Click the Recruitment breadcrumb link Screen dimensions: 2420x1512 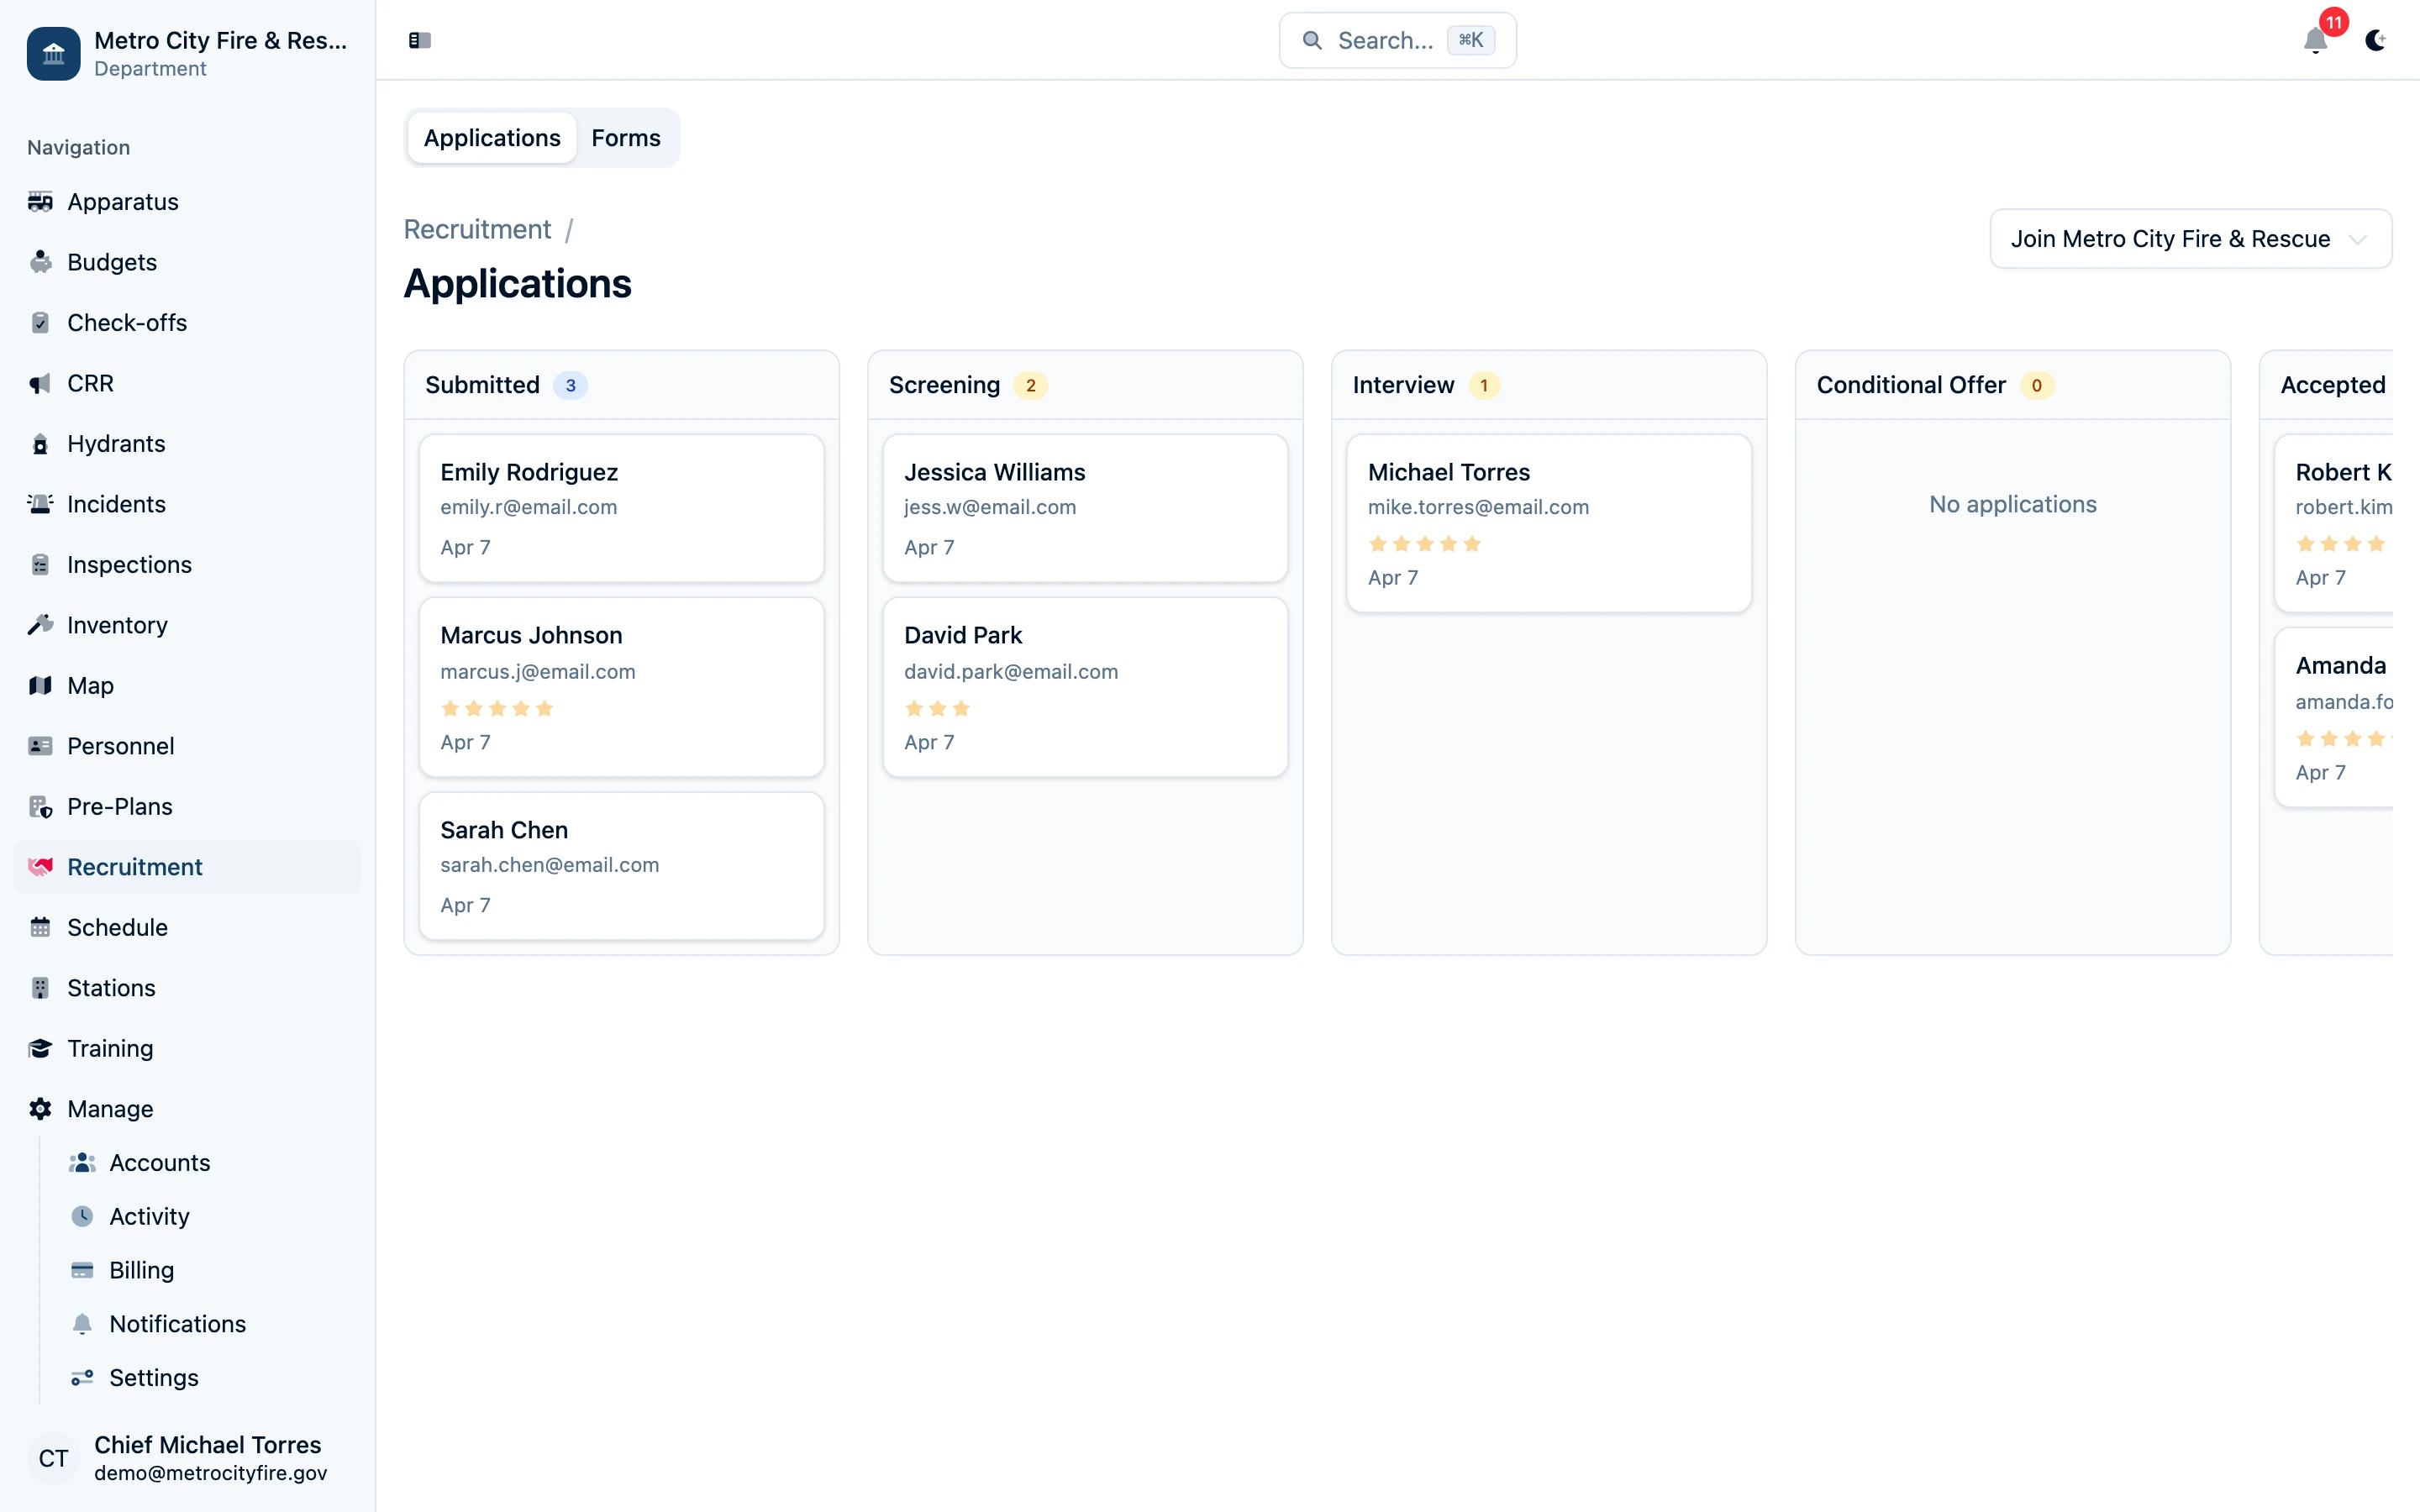[x=477, y=229]
